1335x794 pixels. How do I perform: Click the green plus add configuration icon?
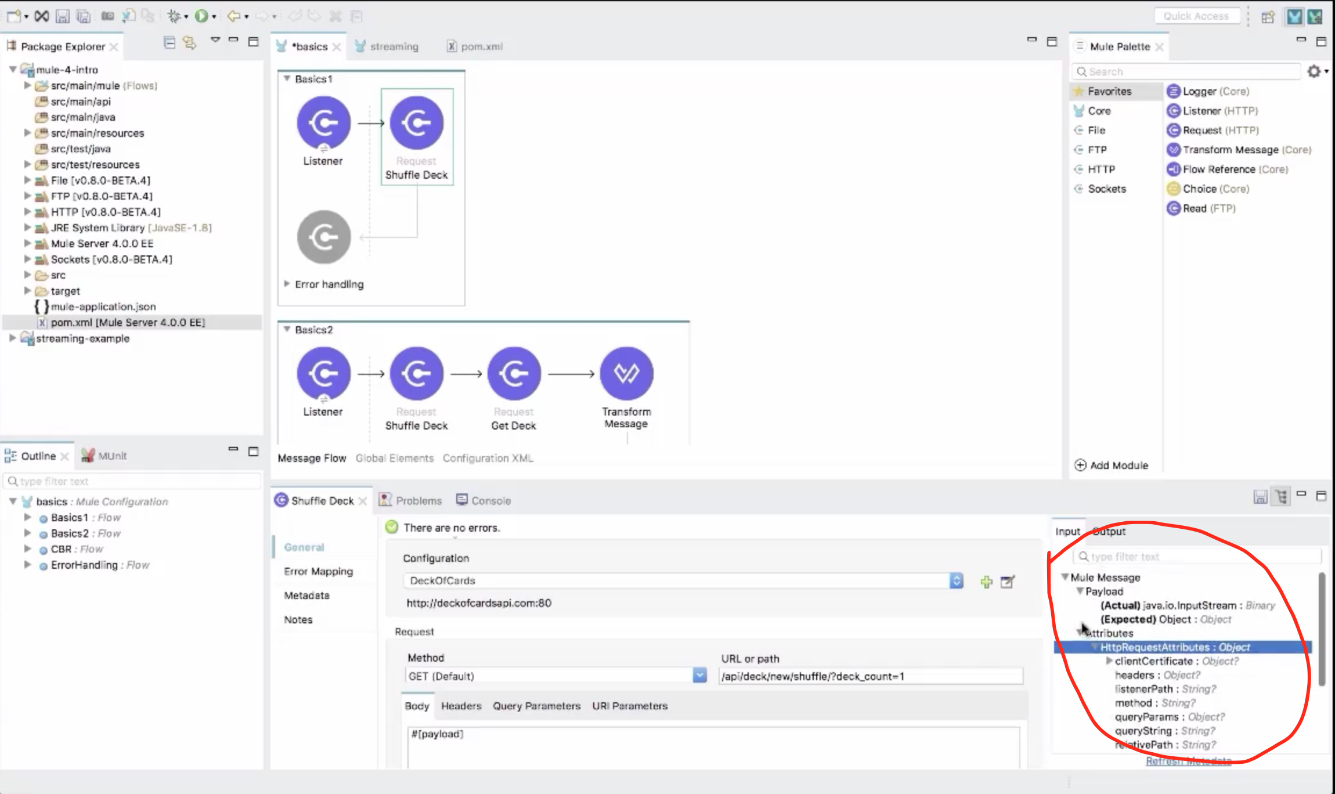coord(986,582)
